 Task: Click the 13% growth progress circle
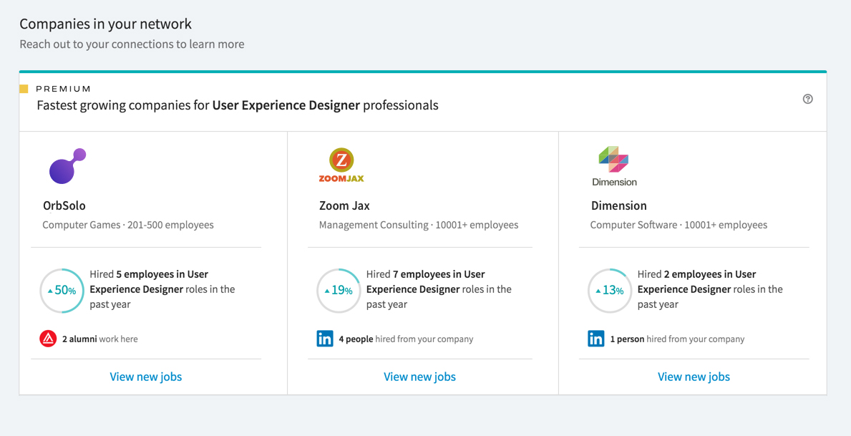610,291
